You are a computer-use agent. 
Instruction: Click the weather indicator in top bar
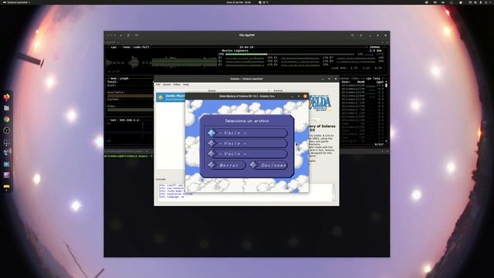point(263,2)
